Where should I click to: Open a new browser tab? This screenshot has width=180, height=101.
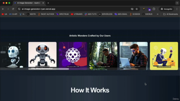tap(48, 3)
